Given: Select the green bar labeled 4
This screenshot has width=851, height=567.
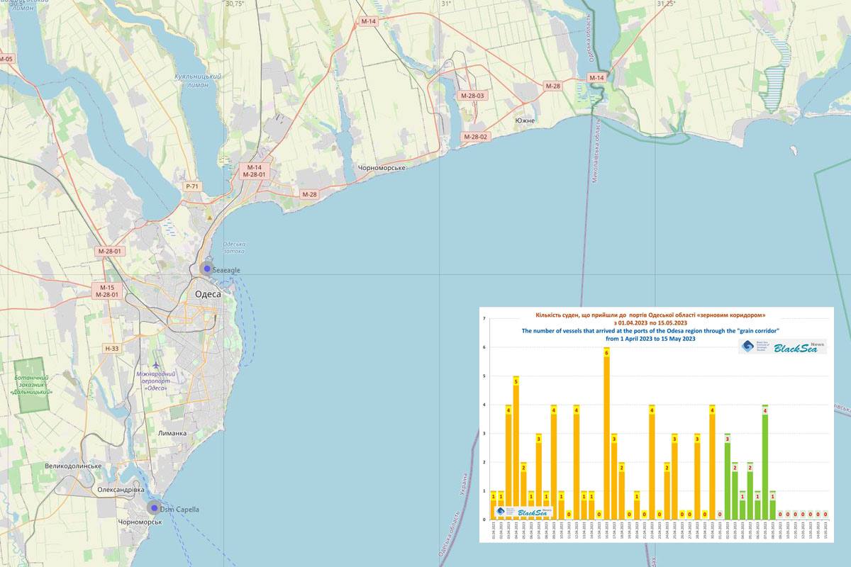Looking at the screenshot, I should 764,462.
